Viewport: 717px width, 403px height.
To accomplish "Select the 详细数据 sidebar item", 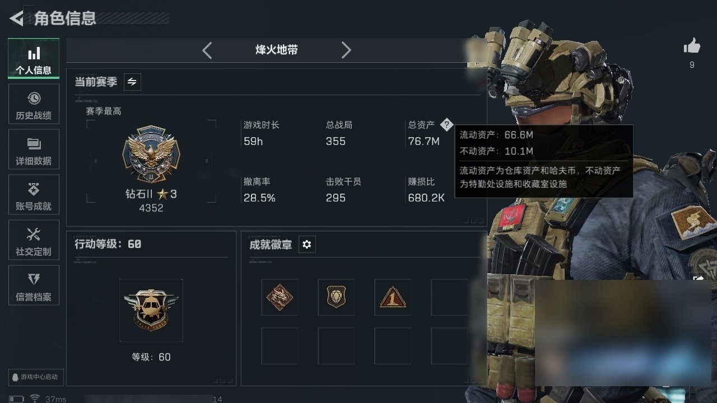I will click(34, 149).
